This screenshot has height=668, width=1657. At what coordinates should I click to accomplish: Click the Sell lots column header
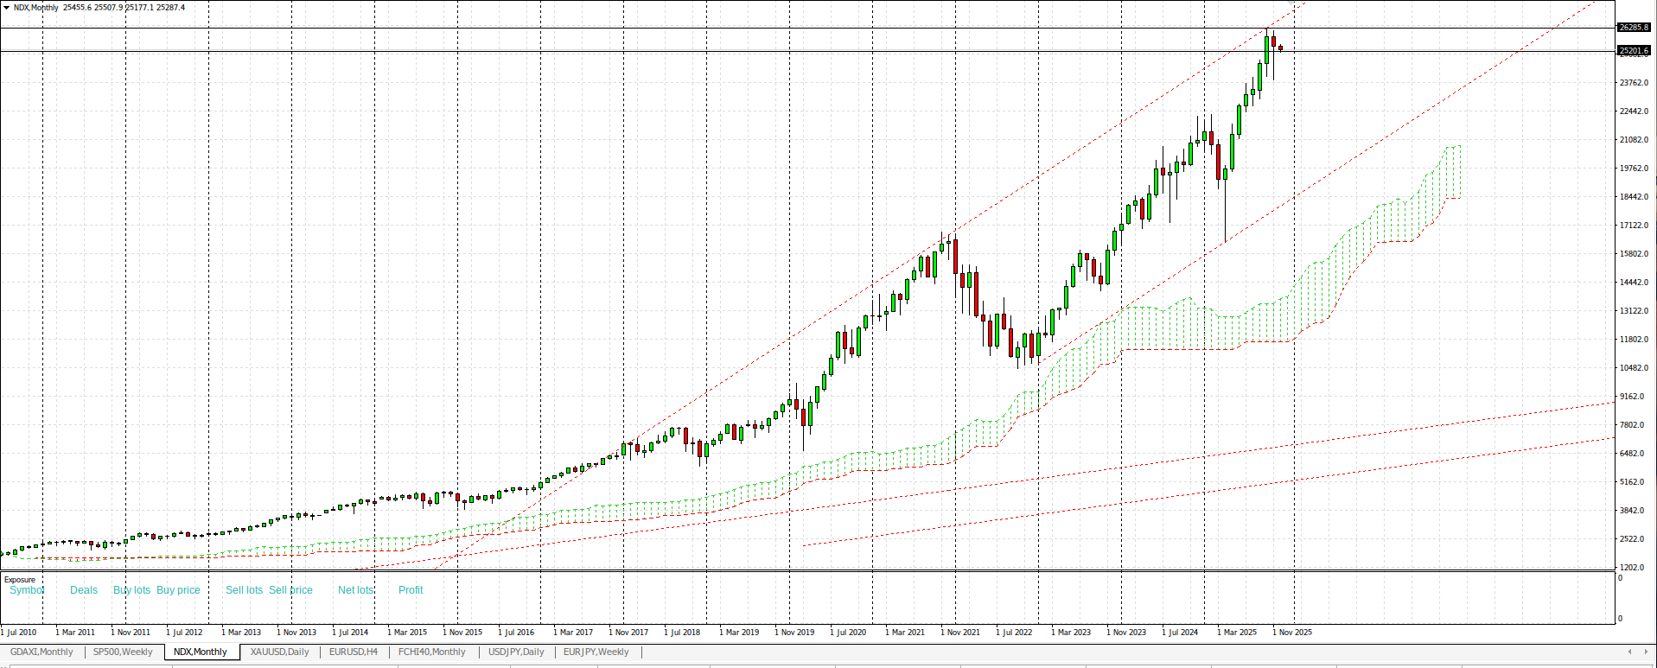[x=244, y=590]
